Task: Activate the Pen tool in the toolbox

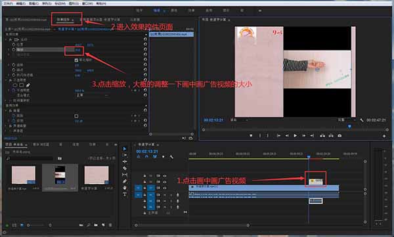Action: coord(125,181)
